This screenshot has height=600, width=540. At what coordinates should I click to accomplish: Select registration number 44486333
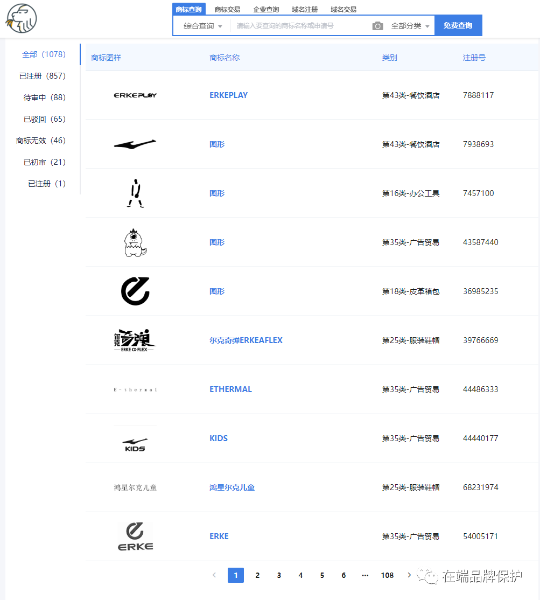(x=480, y=389)
